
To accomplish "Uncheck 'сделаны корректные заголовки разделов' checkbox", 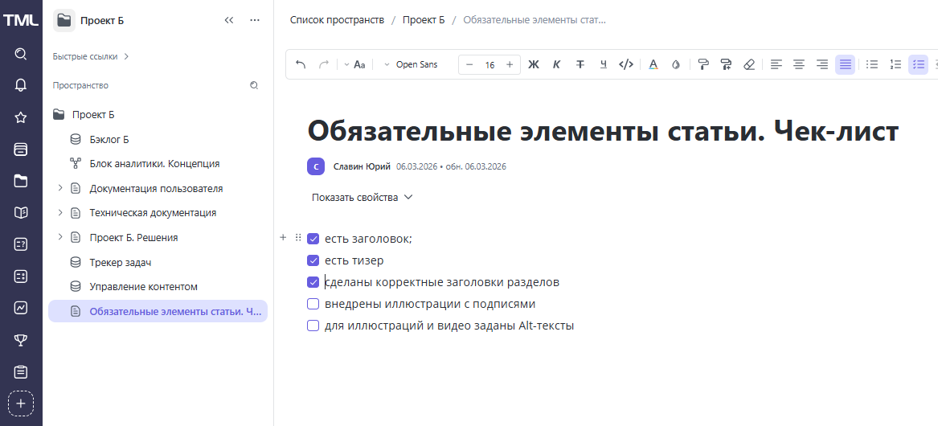I will [313, 282].
